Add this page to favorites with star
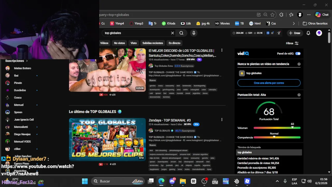Screen dimensions: 332x187 272,15
